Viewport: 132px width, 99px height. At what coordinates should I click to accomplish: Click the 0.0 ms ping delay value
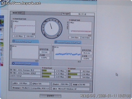[x=45, y=52]
